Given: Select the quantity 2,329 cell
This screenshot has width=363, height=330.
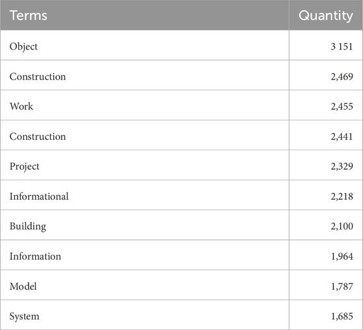Looking at the screenshot, I should (x=326, y=165).
